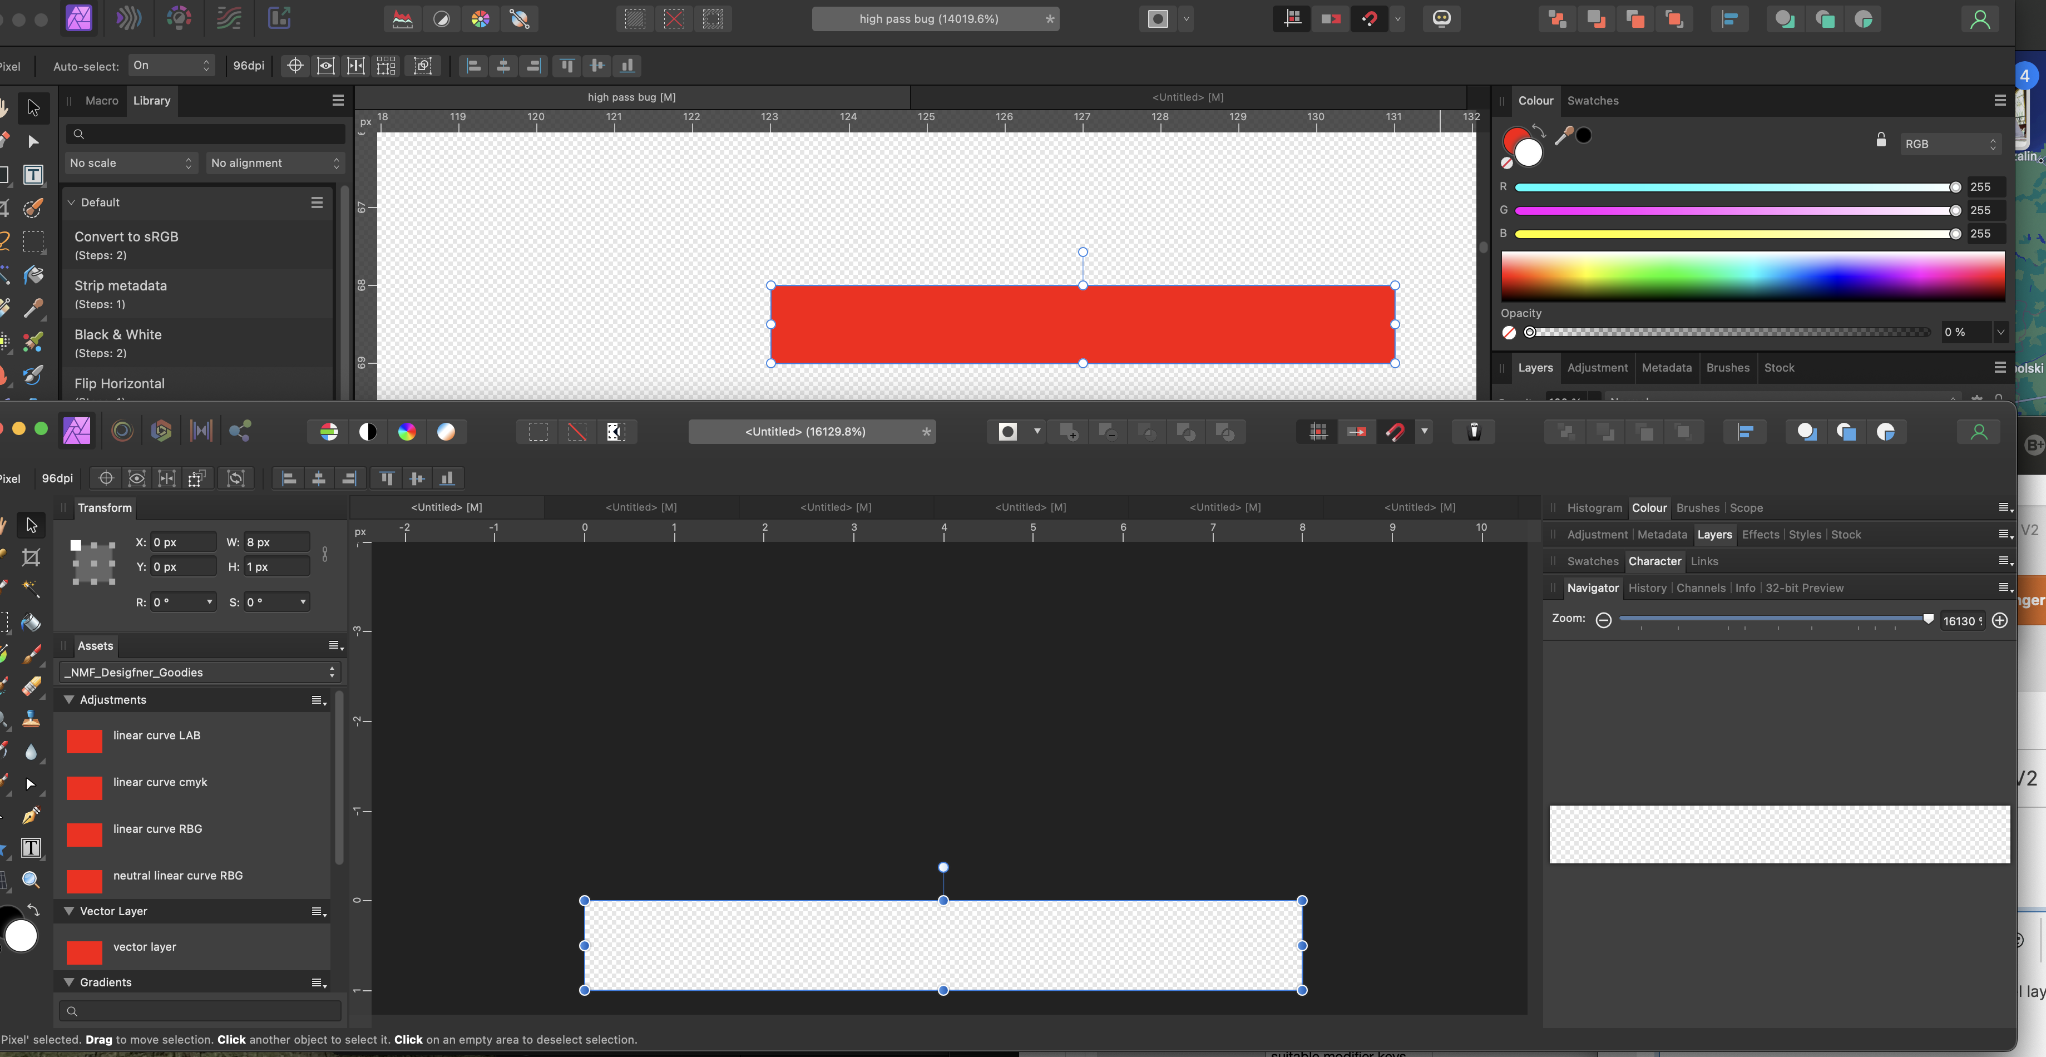The image size is (2046, 1057).
Task: Expand the Gradients assets section
Action: coord(69,982)
